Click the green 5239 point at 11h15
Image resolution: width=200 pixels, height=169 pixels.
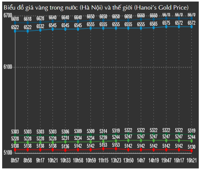[x=103, y=142]
